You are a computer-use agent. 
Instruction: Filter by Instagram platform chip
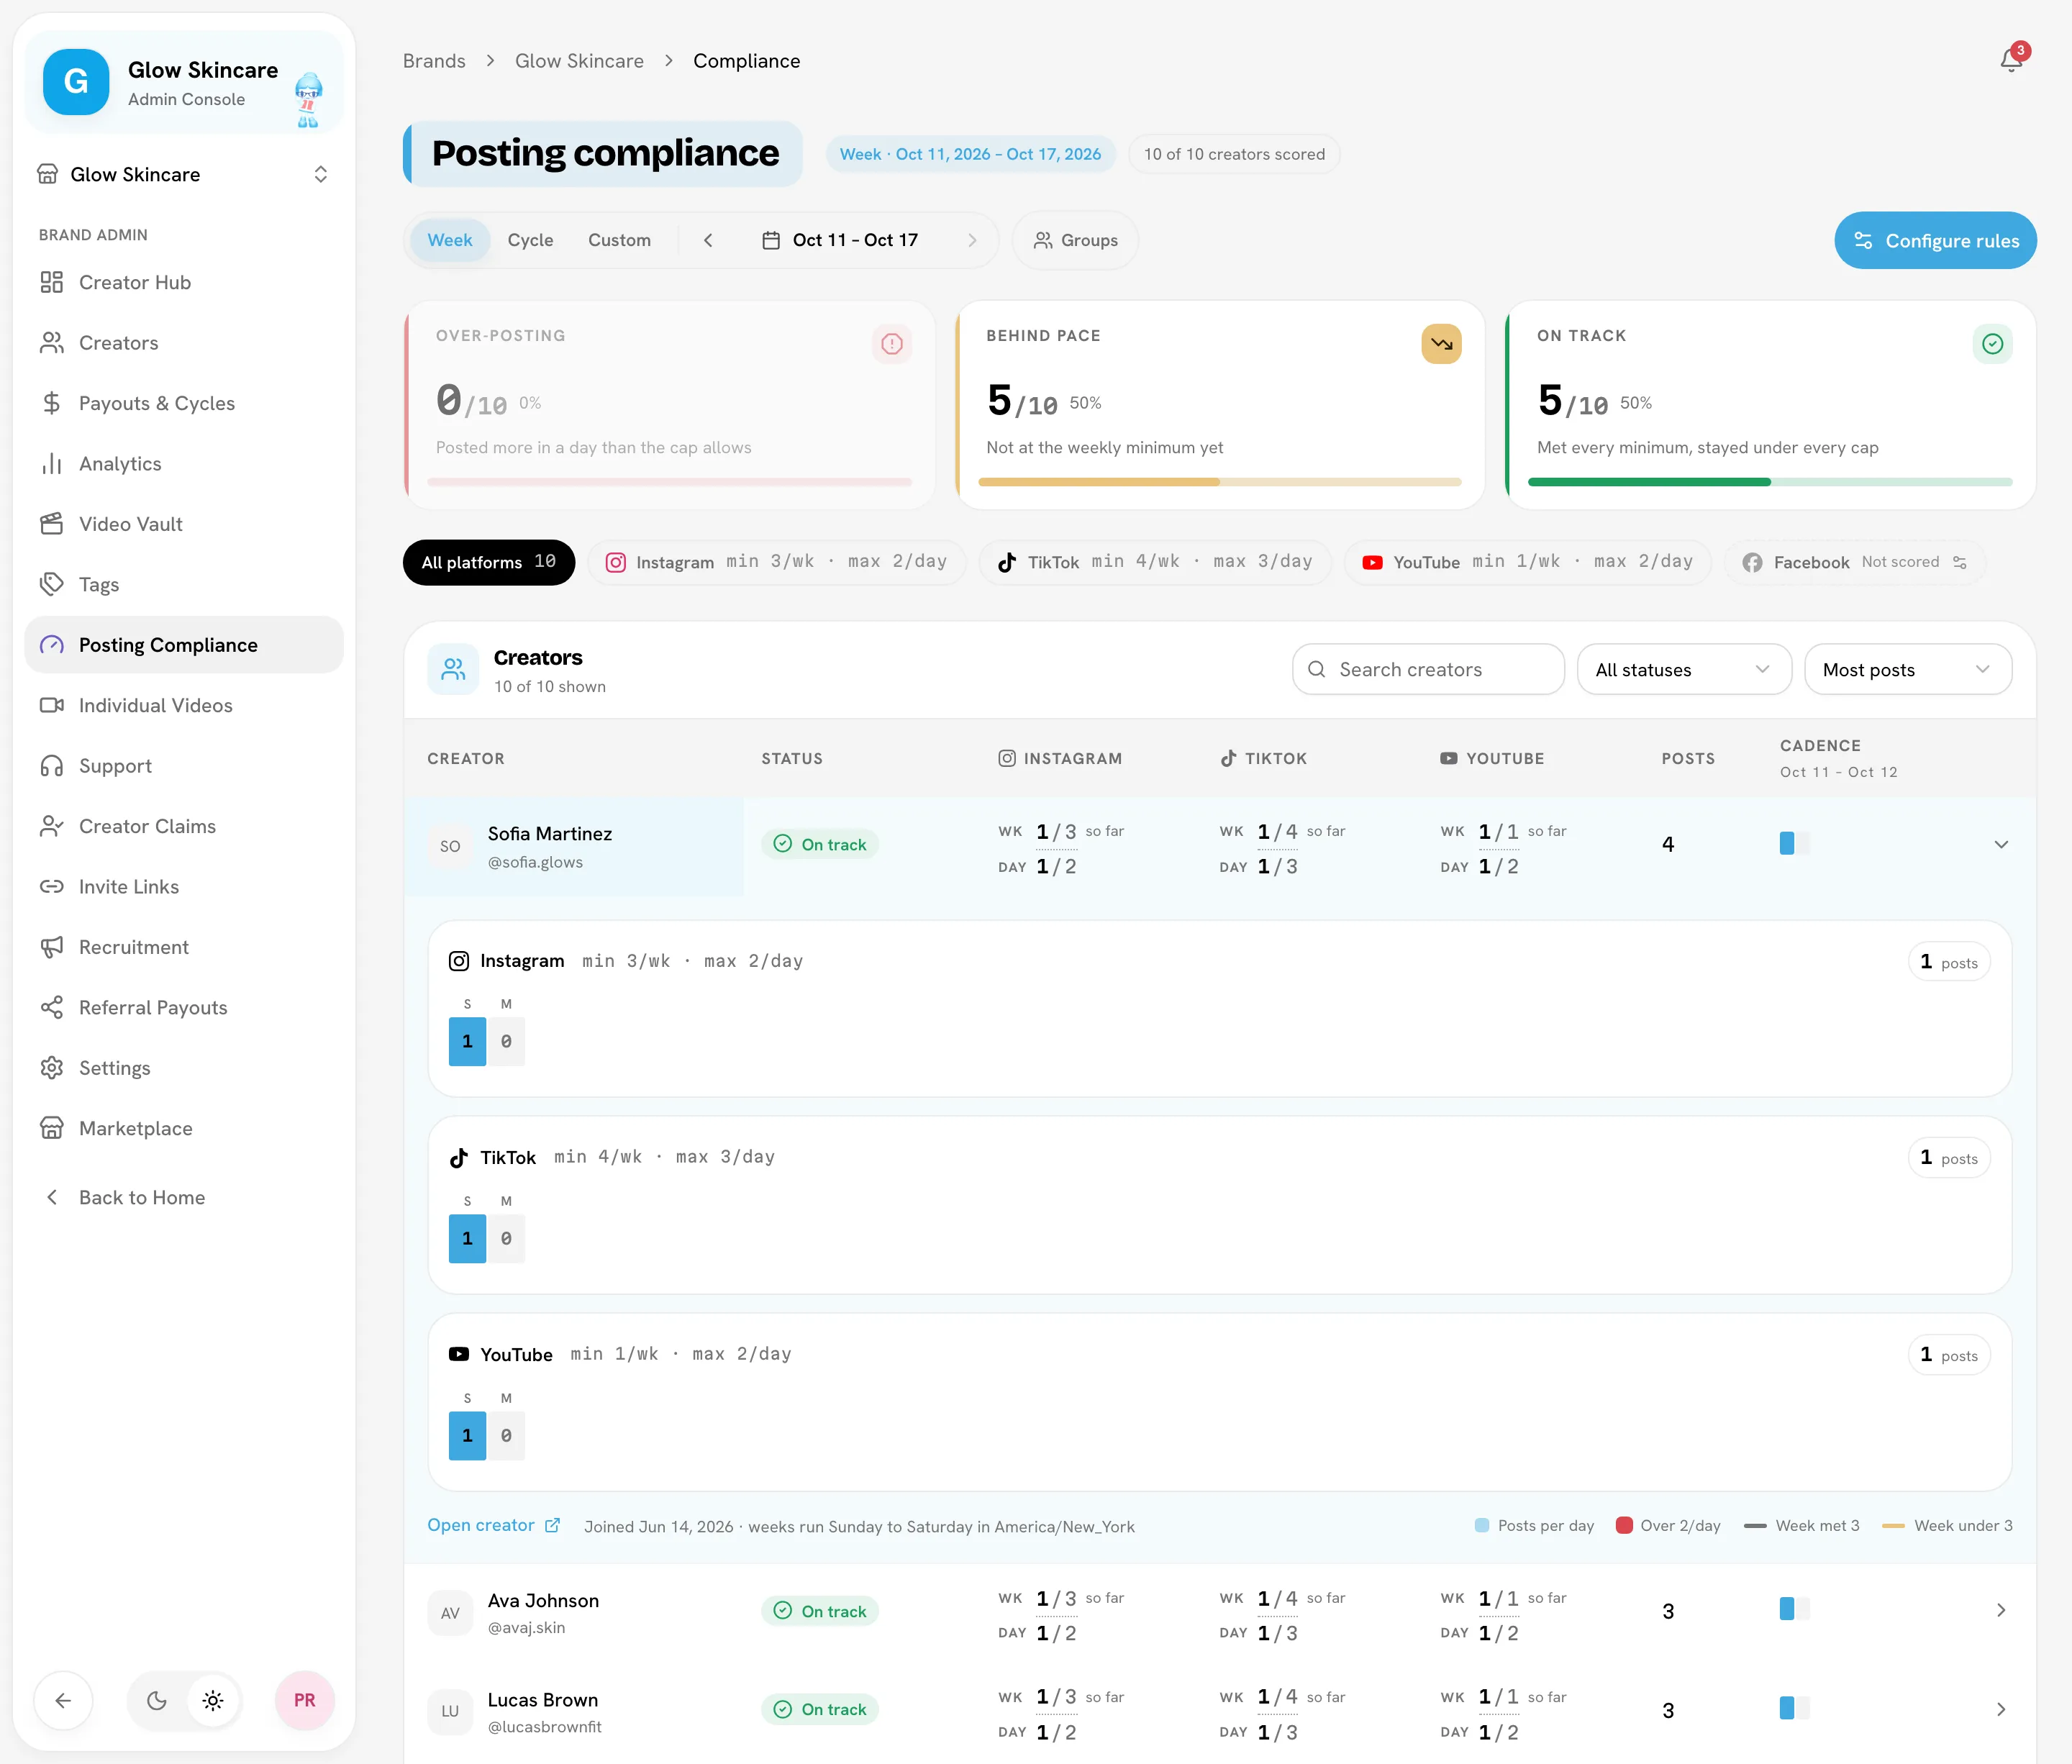click(776, 562)
